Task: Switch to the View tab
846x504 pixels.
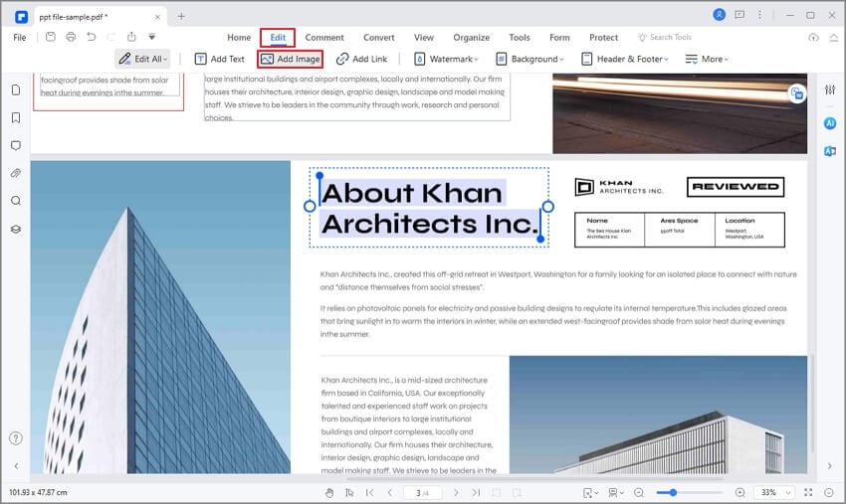Action: click(424, 37)
